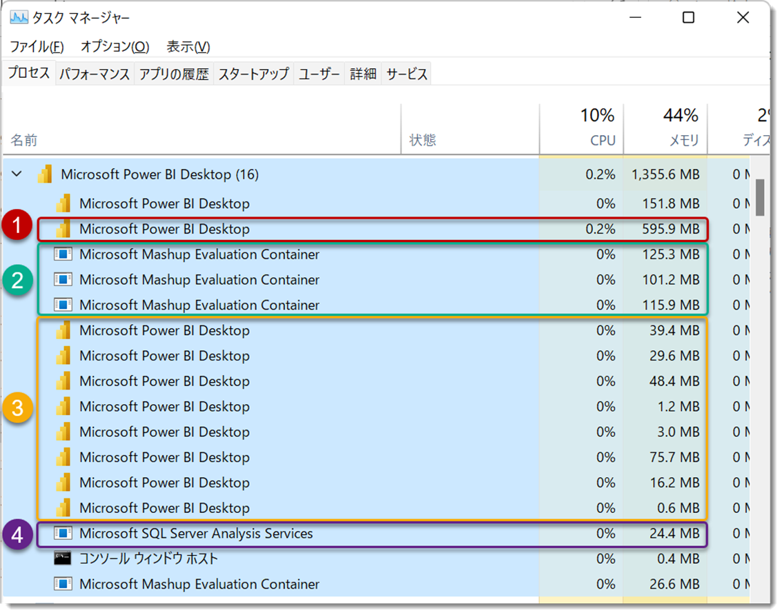Switch to the パフォーマンス tab
The height and width of the screenshot is (615, 782).
(95, 74)
